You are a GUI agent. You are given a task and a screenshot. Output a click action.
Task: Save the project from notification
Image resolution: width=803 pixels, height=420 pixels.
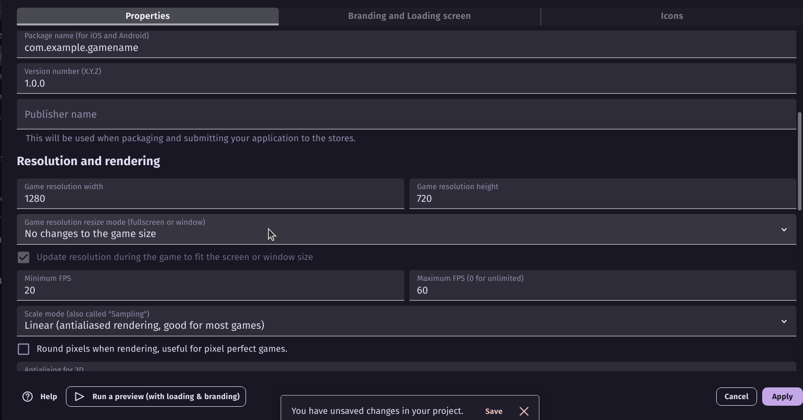click(x=493, y=411)
